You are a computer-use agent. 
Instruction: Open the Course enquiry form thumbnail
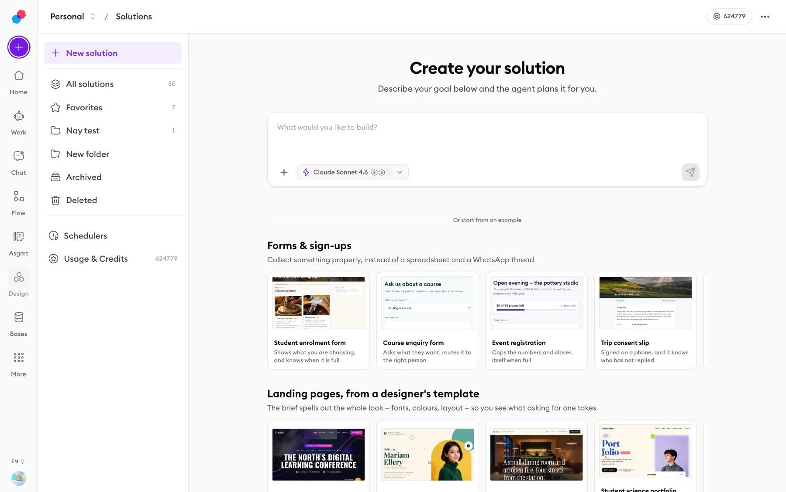coord(427,303)
